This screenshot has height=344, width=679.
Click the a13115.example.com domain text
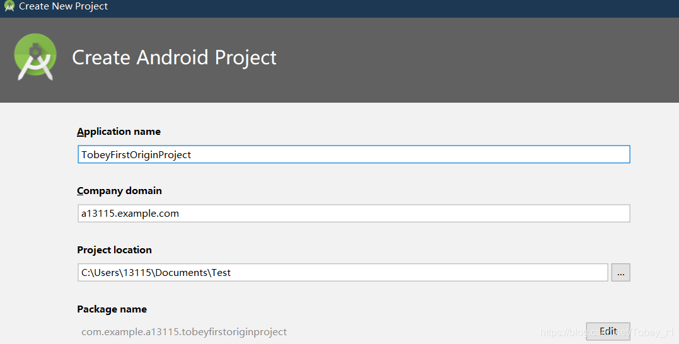tap(130, 214)
